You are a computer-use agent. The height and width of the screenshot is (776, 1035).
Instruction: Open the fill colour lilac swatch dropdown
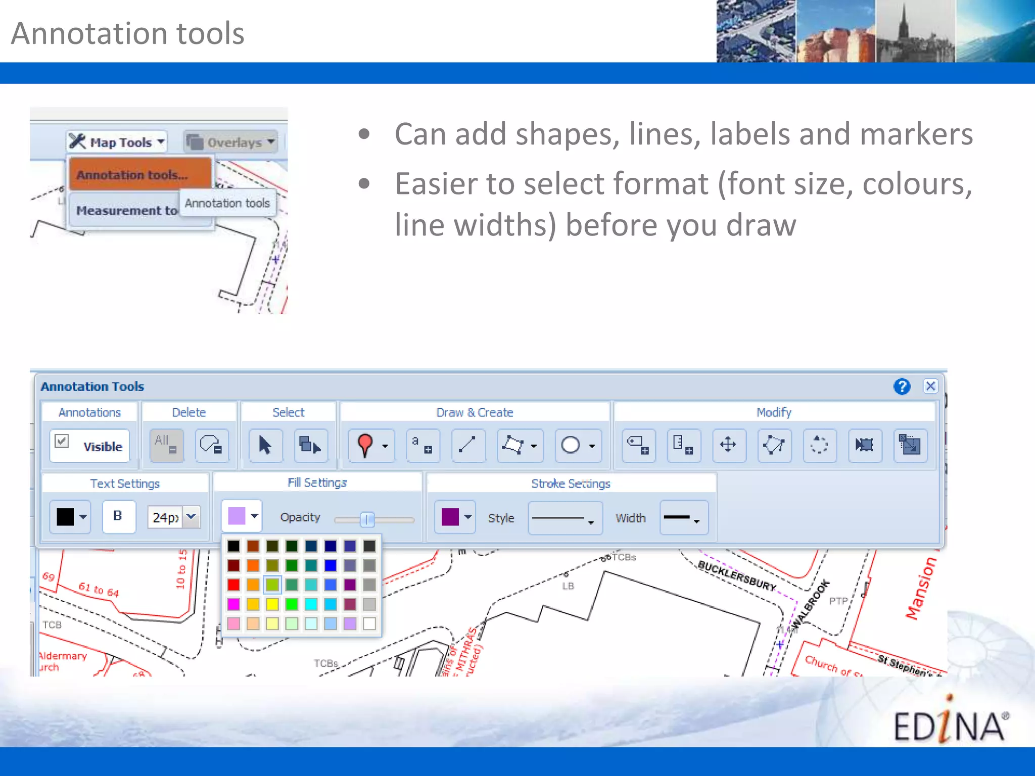242,516
